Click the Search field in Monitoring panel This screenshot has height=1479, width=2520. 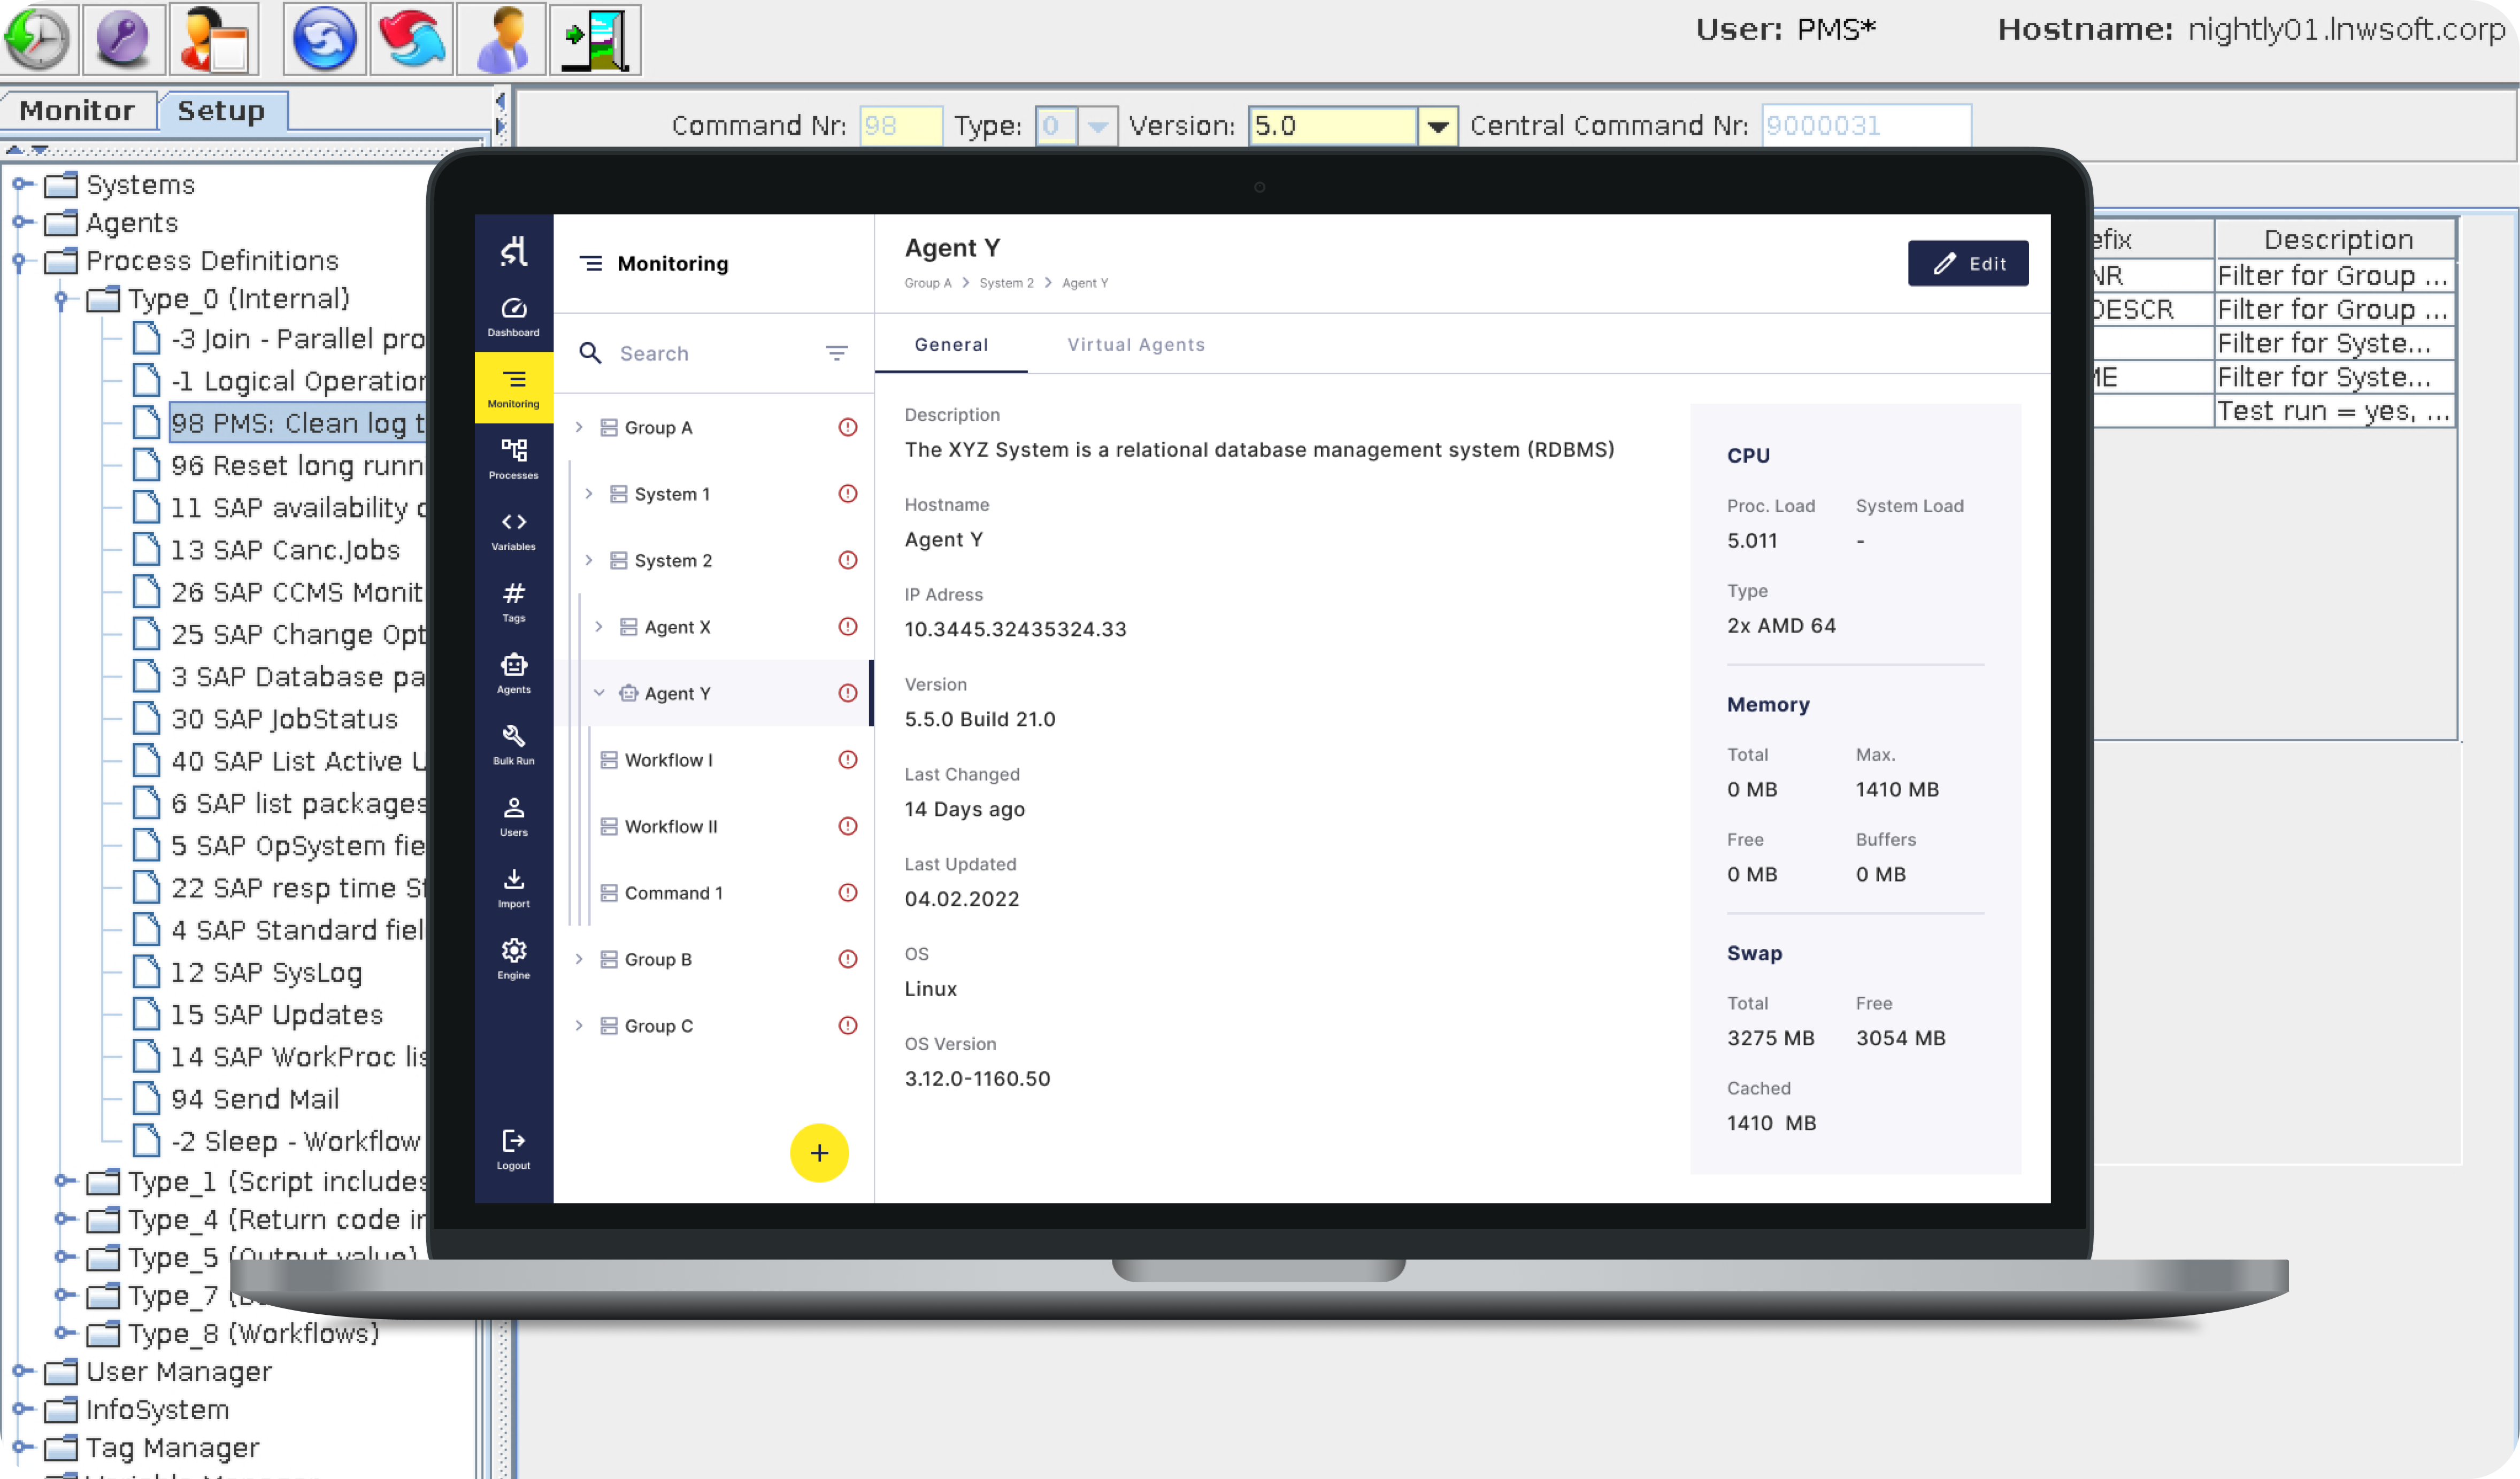click(x=713, y=353)
